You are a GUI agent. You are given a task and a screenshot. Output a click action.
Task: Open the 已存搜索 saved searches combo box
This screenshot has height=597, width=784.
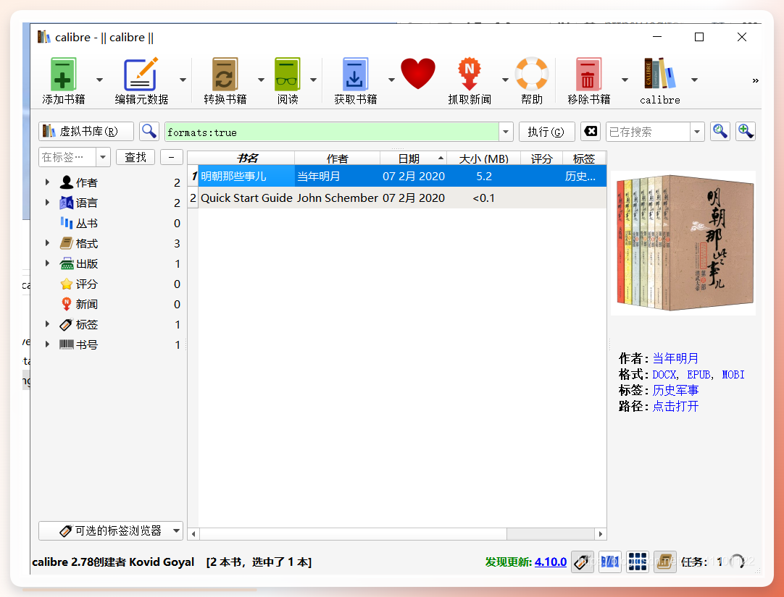[655, 132]
